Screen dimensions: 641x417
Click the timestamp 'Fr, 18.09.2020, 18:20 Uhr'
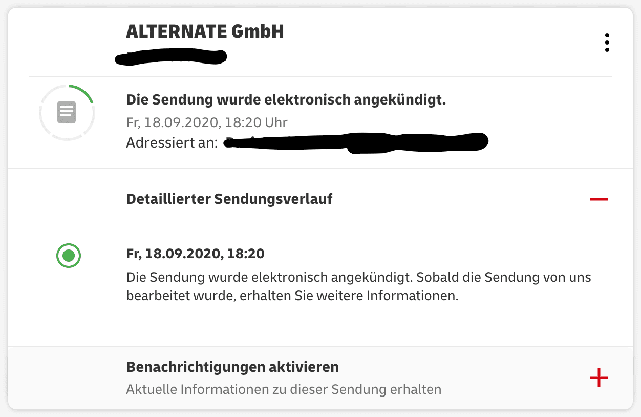click(x=207, y=122)
